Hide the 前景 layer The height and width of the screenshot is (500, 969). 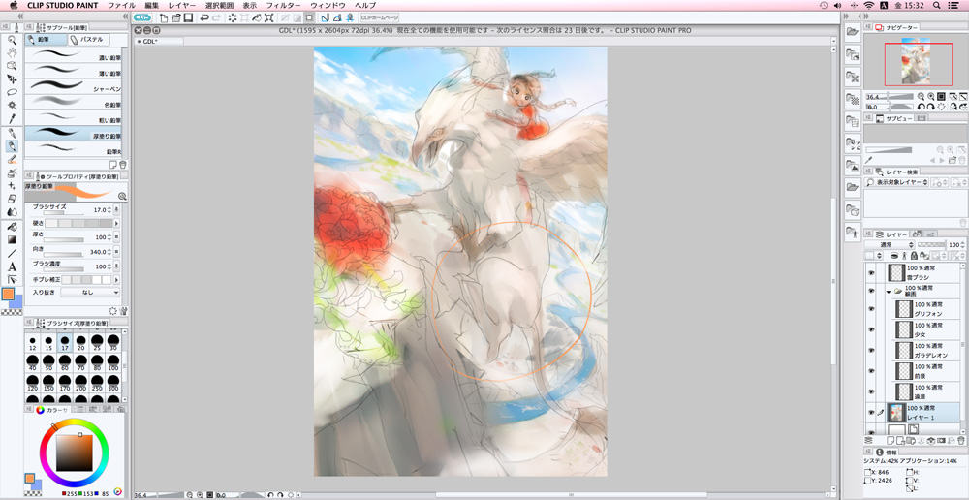871,370
